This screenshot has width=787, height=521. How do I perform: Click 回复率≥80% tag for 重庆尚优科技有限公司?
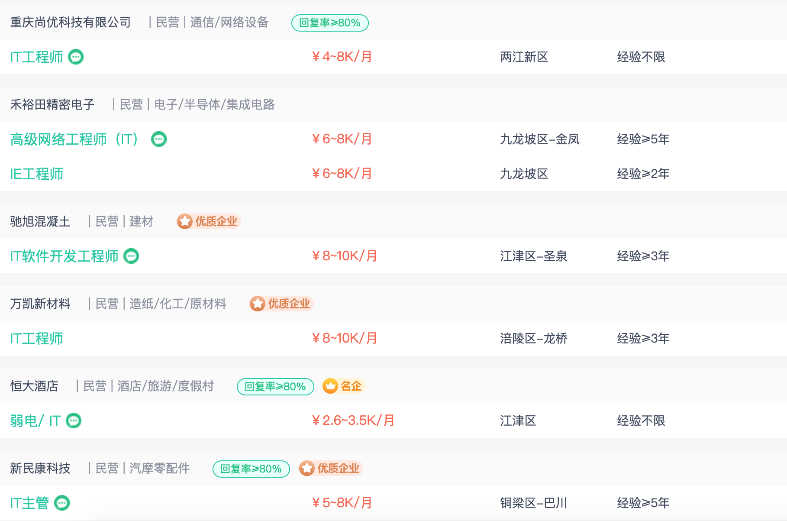pyautogui.click(x=330, y=23)
